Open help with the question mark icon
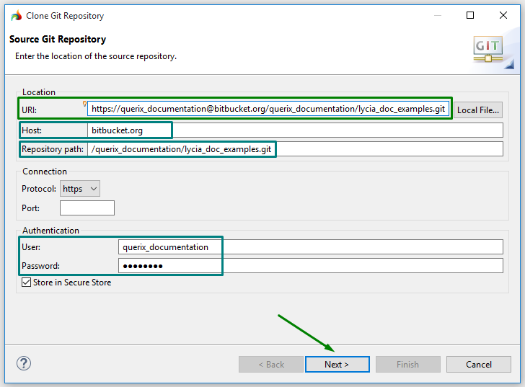 [x=24, y=363]
